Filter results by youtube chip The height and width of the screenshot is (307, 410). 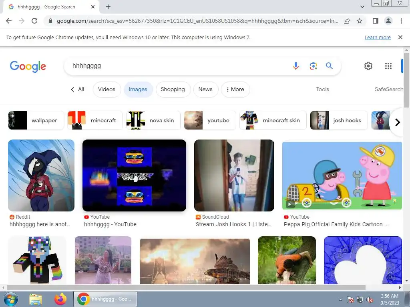[210, 120]
